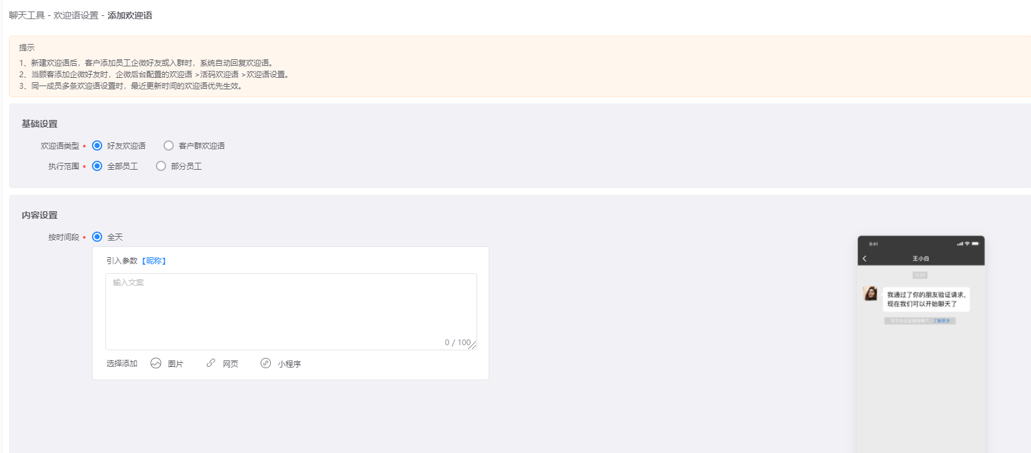
Task: Click the text area resize handle
Action: pos(473,345)
